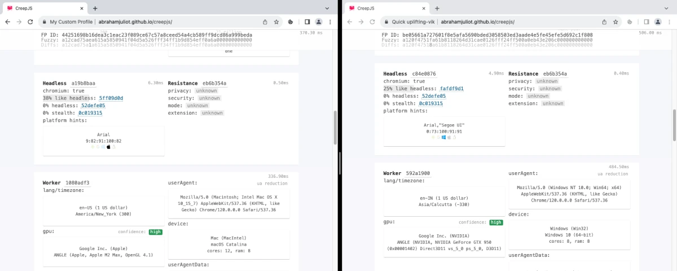Select the CreepJS tab in left window
Image resolution: width=677 pixels, height=271 pixels.
tap(45, 8)
